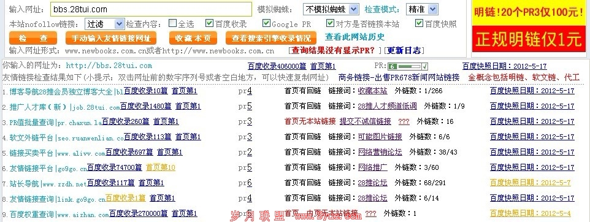Click the 28推人才频道低调 anchor link

coord(387,106)
